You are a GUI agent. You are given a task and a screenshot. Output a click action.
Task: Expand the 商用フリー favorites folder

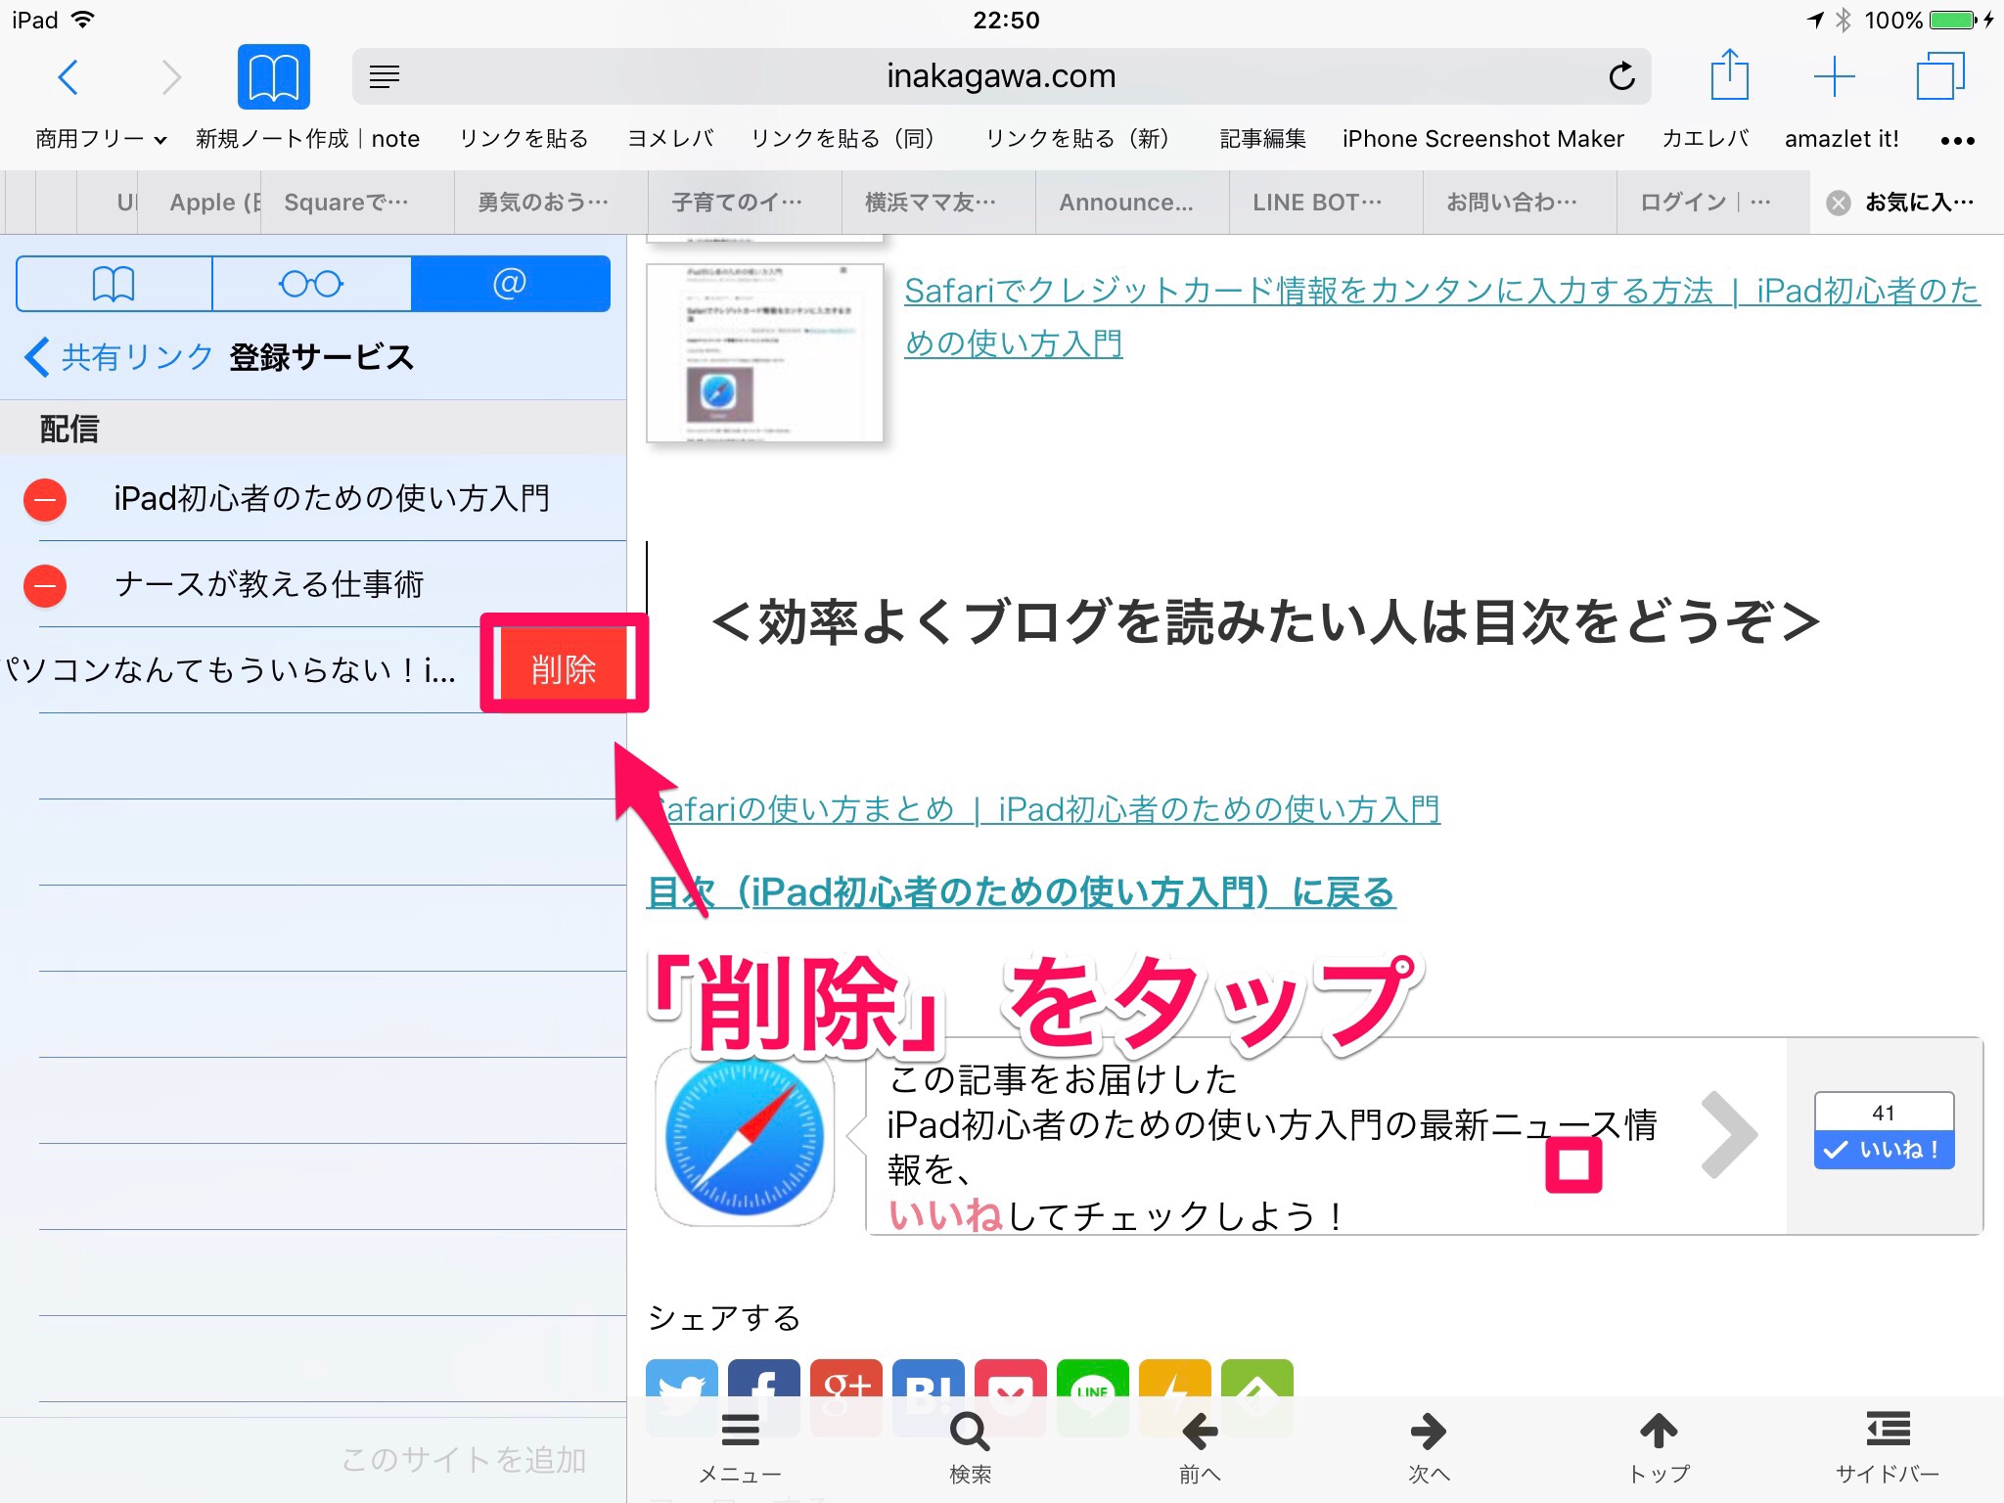pos(101,139)
